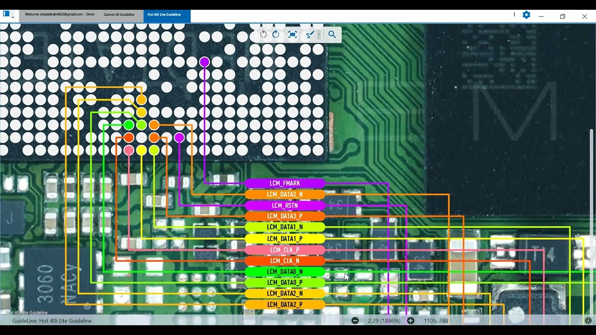Viewport: 596px width, 335px height.
Task: Select the freehand draw tool
Action: tap(310, 34)
